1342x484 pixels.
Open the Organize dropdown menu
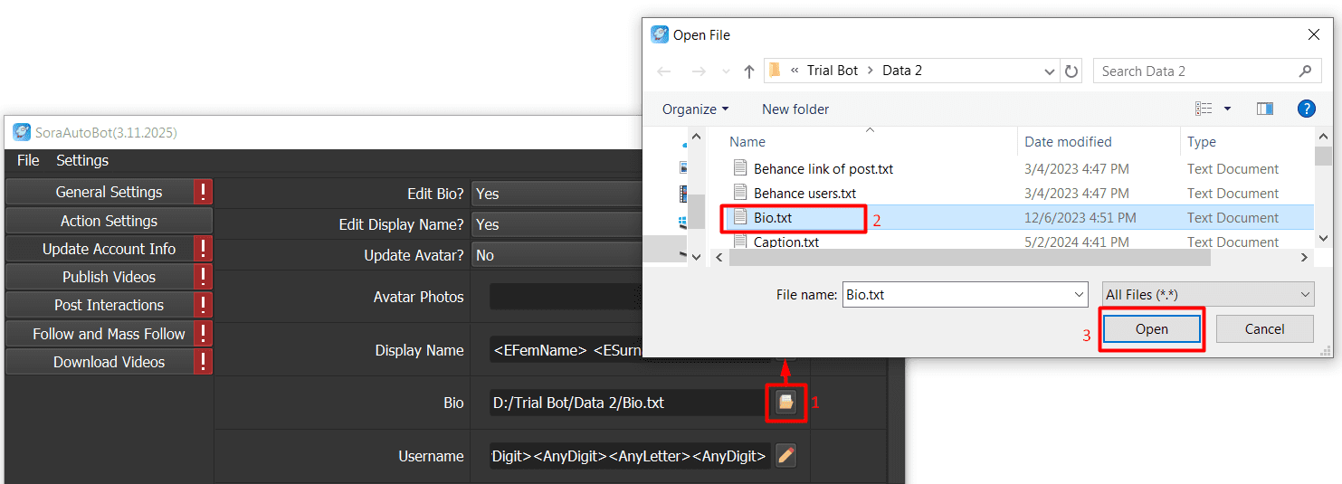pyautogui.click(x=695, y=109)
